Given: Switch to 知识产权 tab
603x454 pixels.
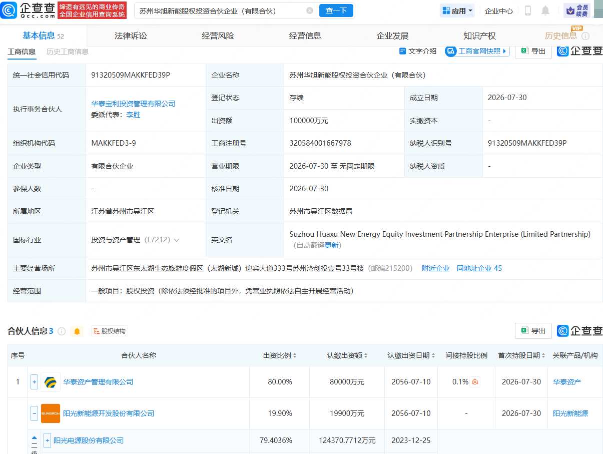Looking at the screenshot, I should 479,36.
